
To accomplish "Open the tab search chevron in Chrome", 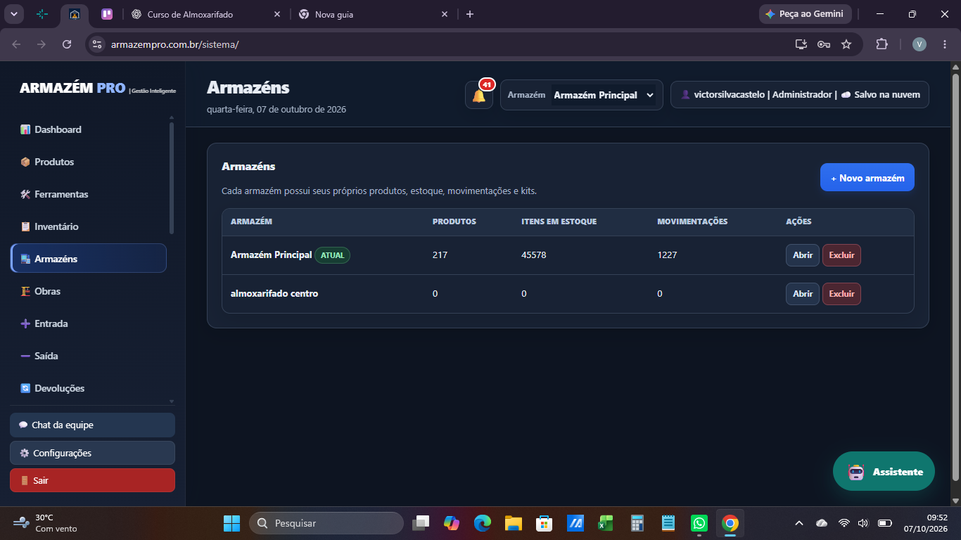I will coord(14,14).
